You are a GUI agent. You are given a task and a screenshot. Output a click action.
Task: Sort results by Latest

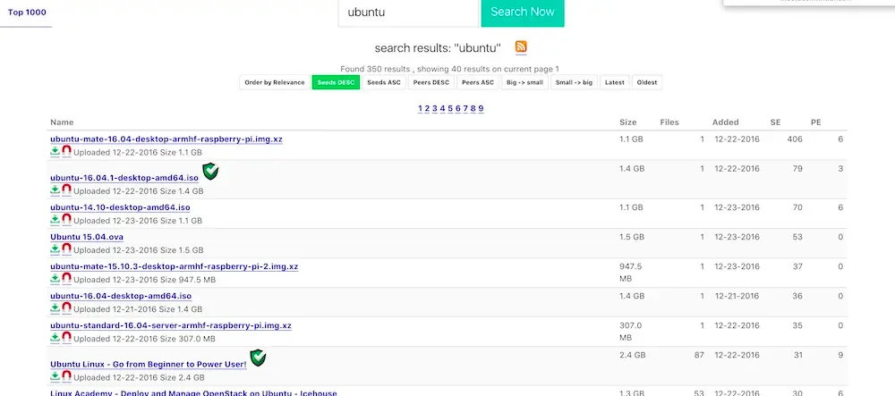tap(615, 82)
